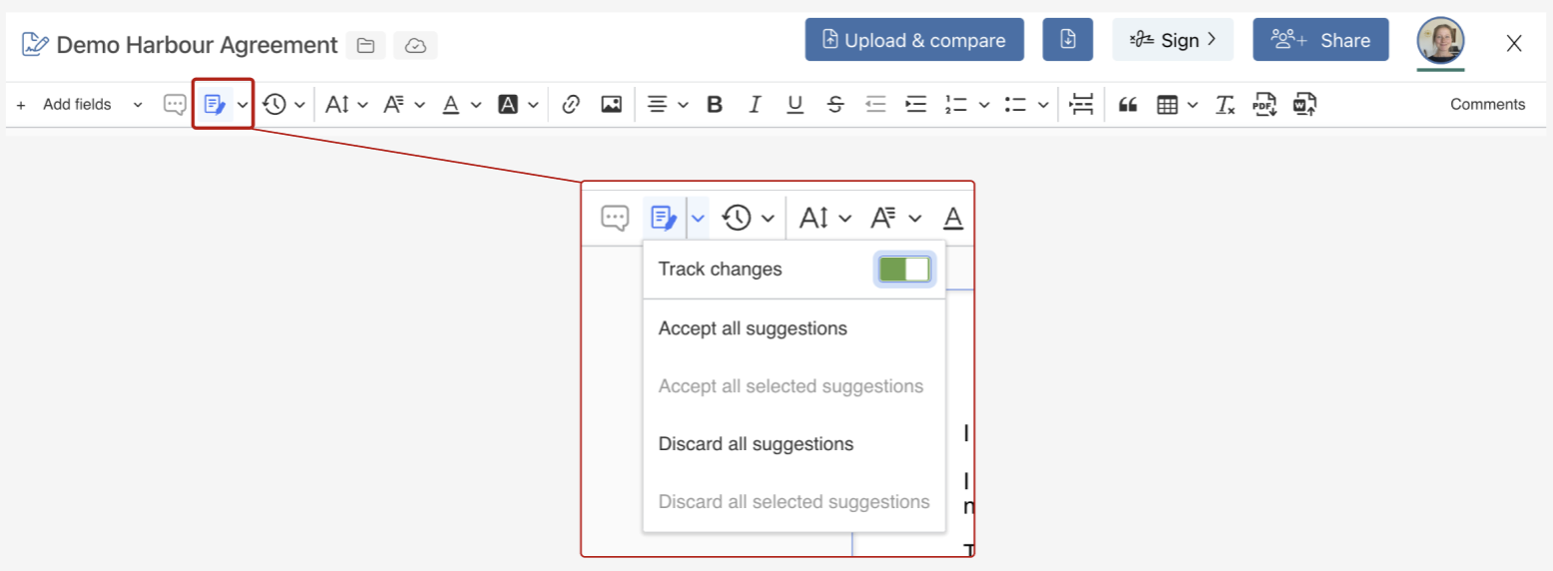1553x571 pixels.
Task: Decrease indent with the outdent icon
Action: [875, 104]
